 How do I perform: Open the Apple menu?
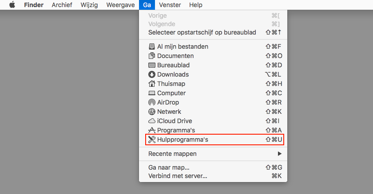12,5
